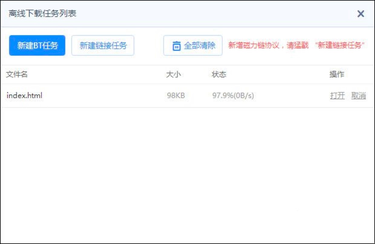Create a new BT task with 新建BT任务
This screenshot has width=375, height=244.
pos(37,45)
